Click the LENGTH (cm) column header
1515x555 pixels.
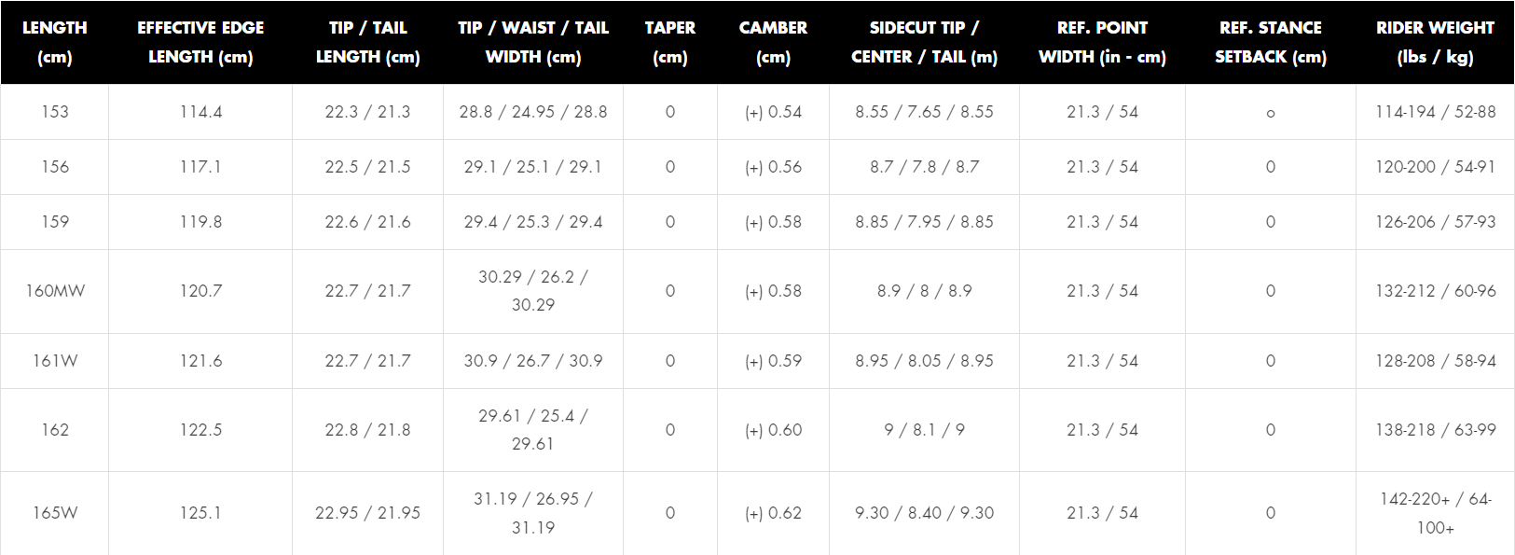54,42
